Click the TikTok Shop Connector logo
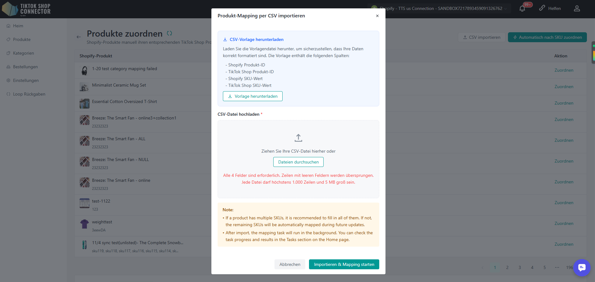This screenshot has height=282, width=595. [x=26, y=9]
